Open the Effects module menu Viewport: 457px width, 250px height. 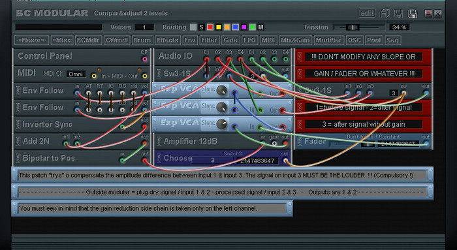point(167,40)
